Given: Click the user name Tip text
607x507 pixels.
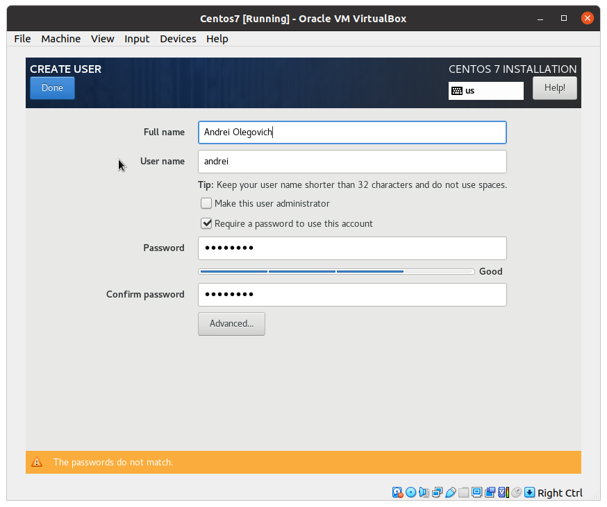Looking at the screenshot, I should (x=352, y=185).
